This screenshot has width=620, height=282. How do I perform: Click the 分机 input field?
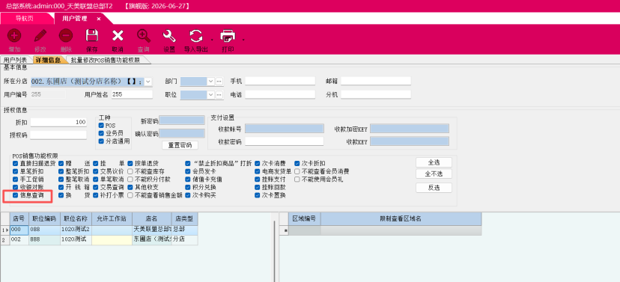point(376,94)
